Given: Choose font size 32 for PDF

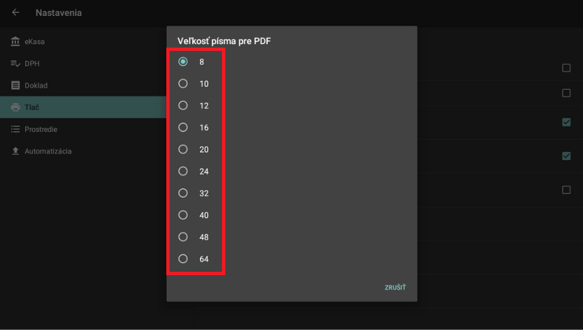Looking at the screenshot, I should coord(183,193).
